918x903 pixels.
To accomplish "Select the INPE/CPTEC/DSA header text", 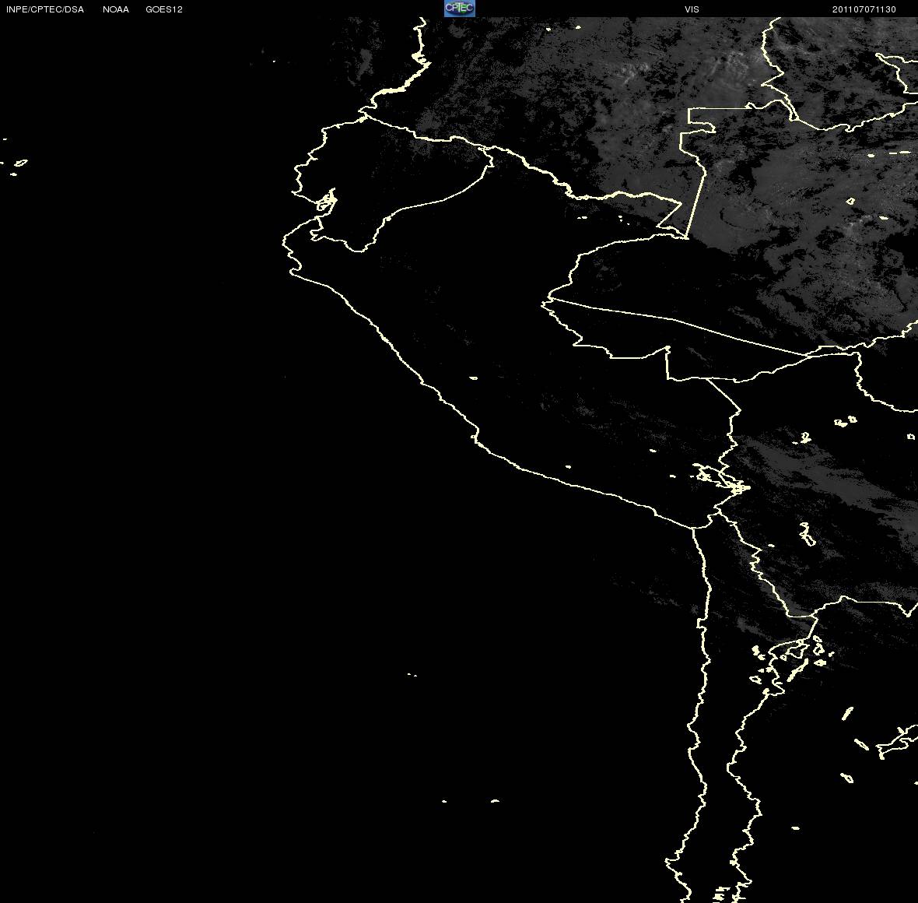I will coord(45,9).
